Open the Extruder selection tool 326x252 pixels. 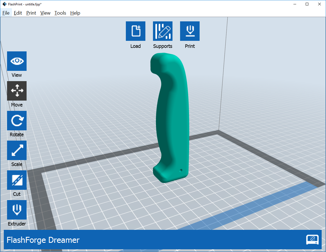point(17,210)
